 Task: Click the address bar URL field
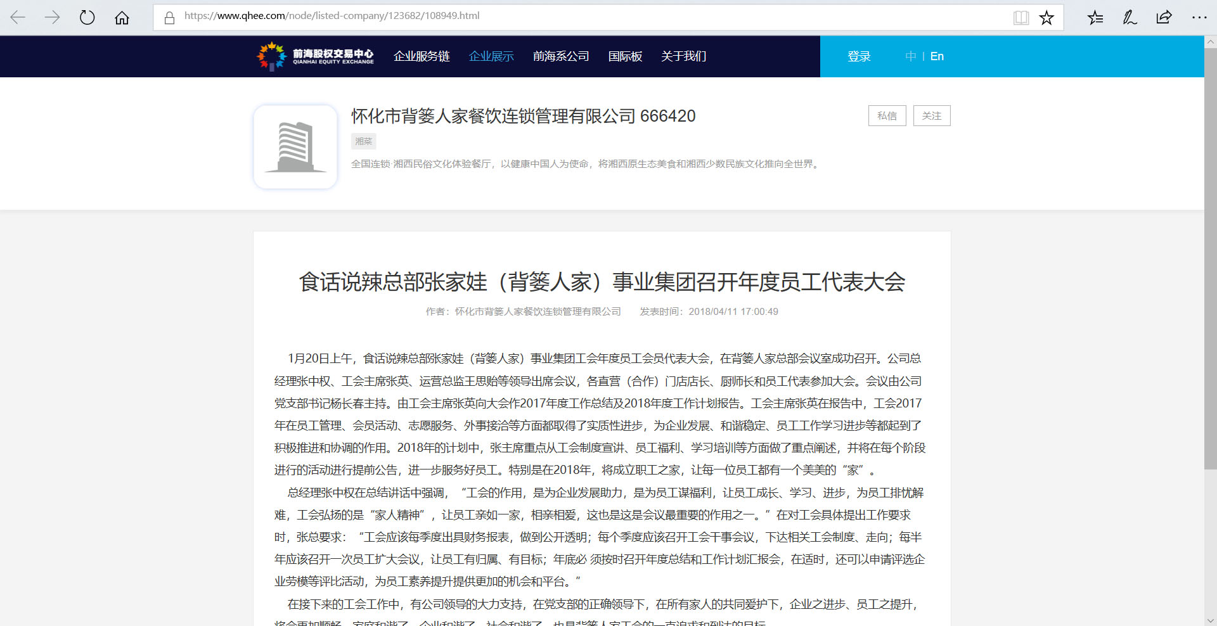click(570, 16)
